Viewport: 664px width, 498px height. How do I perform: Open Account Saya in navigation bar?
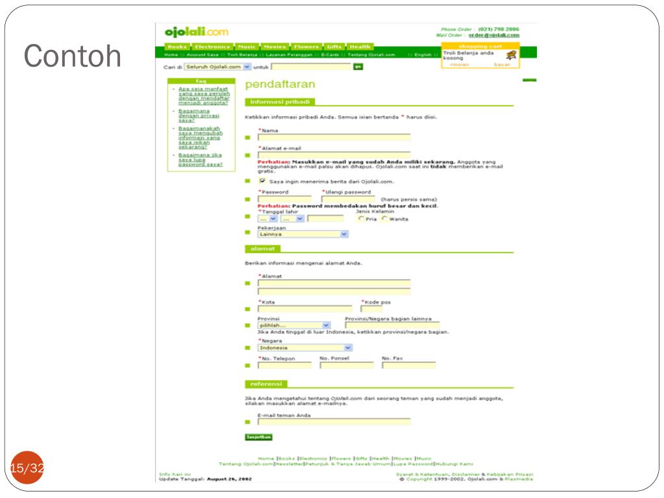[x=202, y=54]
